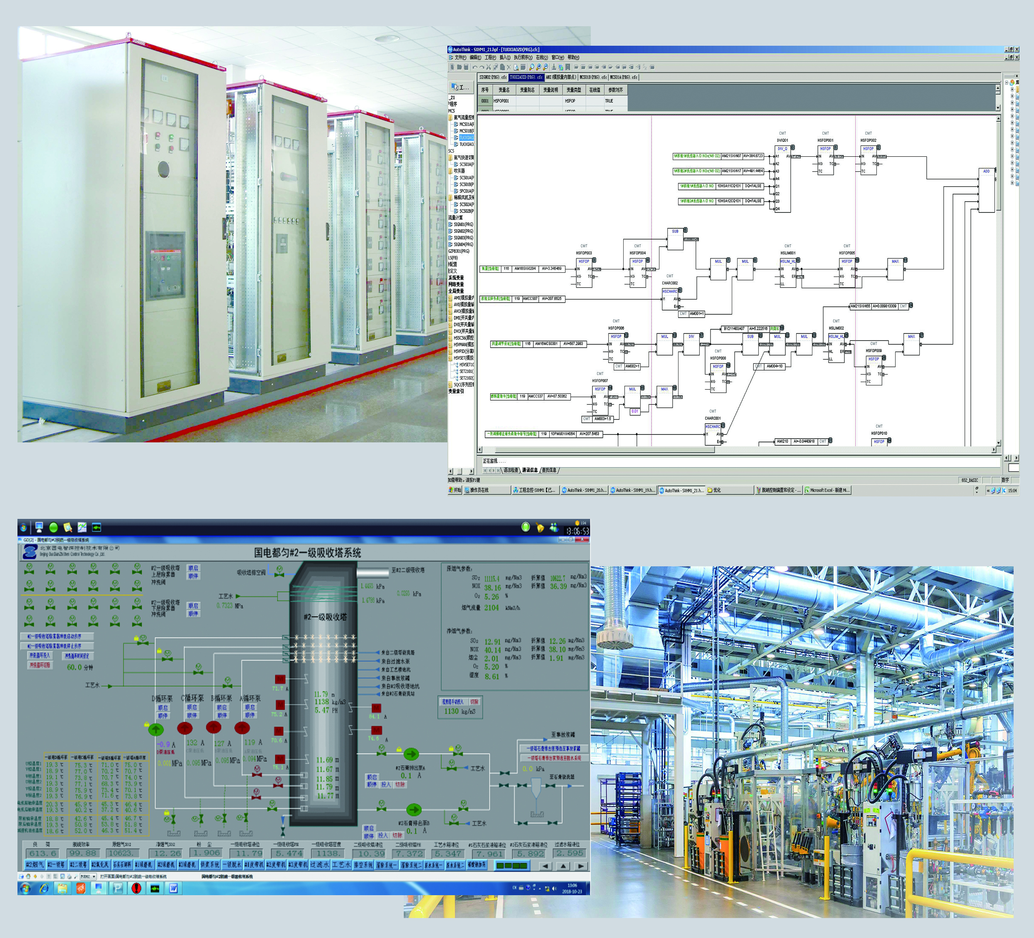Screen dimensions: 1034x938
Task: Click the Copy icon in AutoThink toolbar
Action: coord(496,67)
